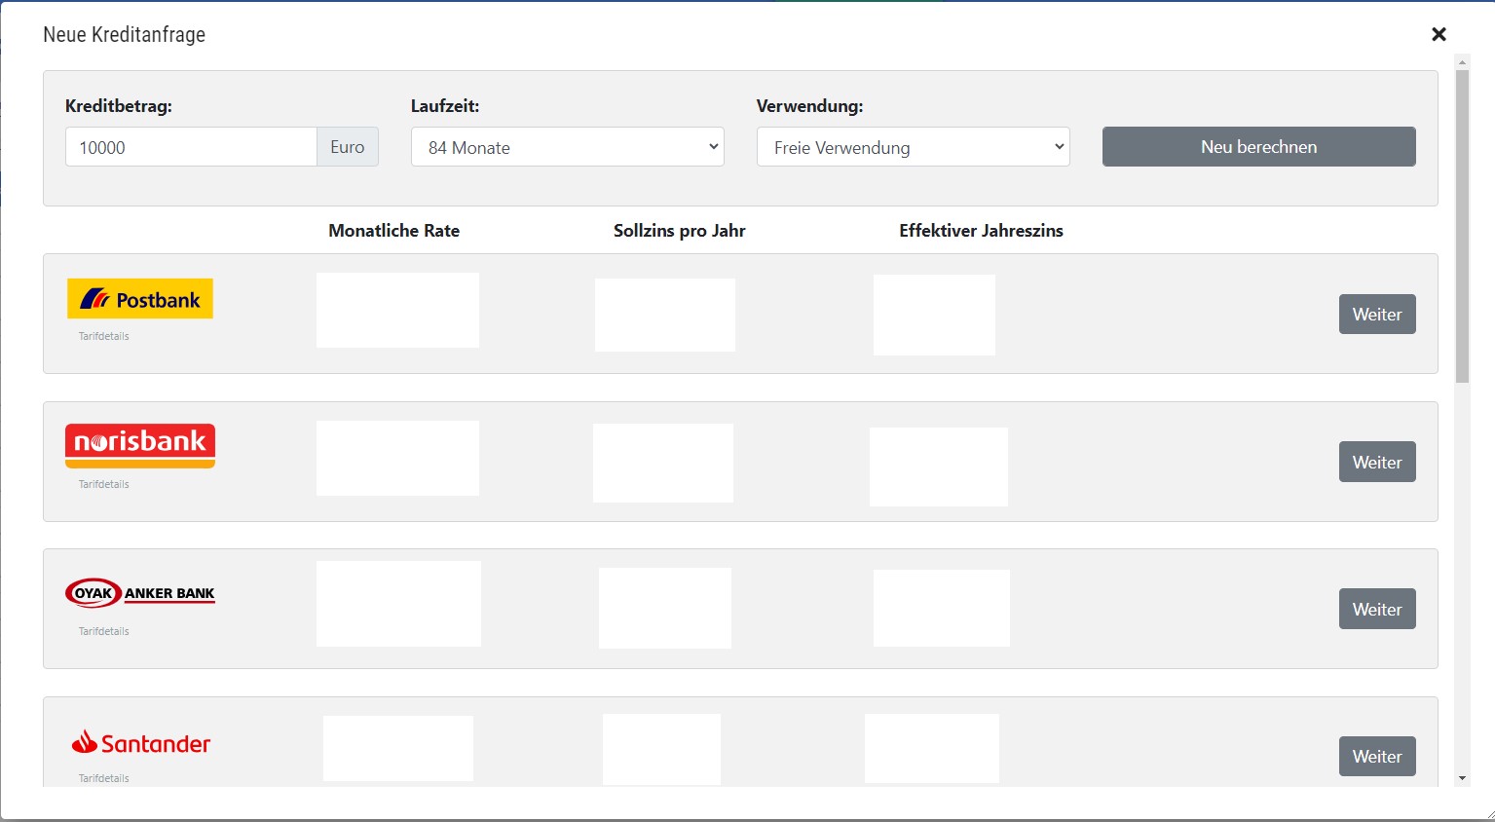Image resolution: width=1495 pixels, height=822 pixels.
Task: Open Tarifdetails for norisbank
Action: tap(104, 484)
